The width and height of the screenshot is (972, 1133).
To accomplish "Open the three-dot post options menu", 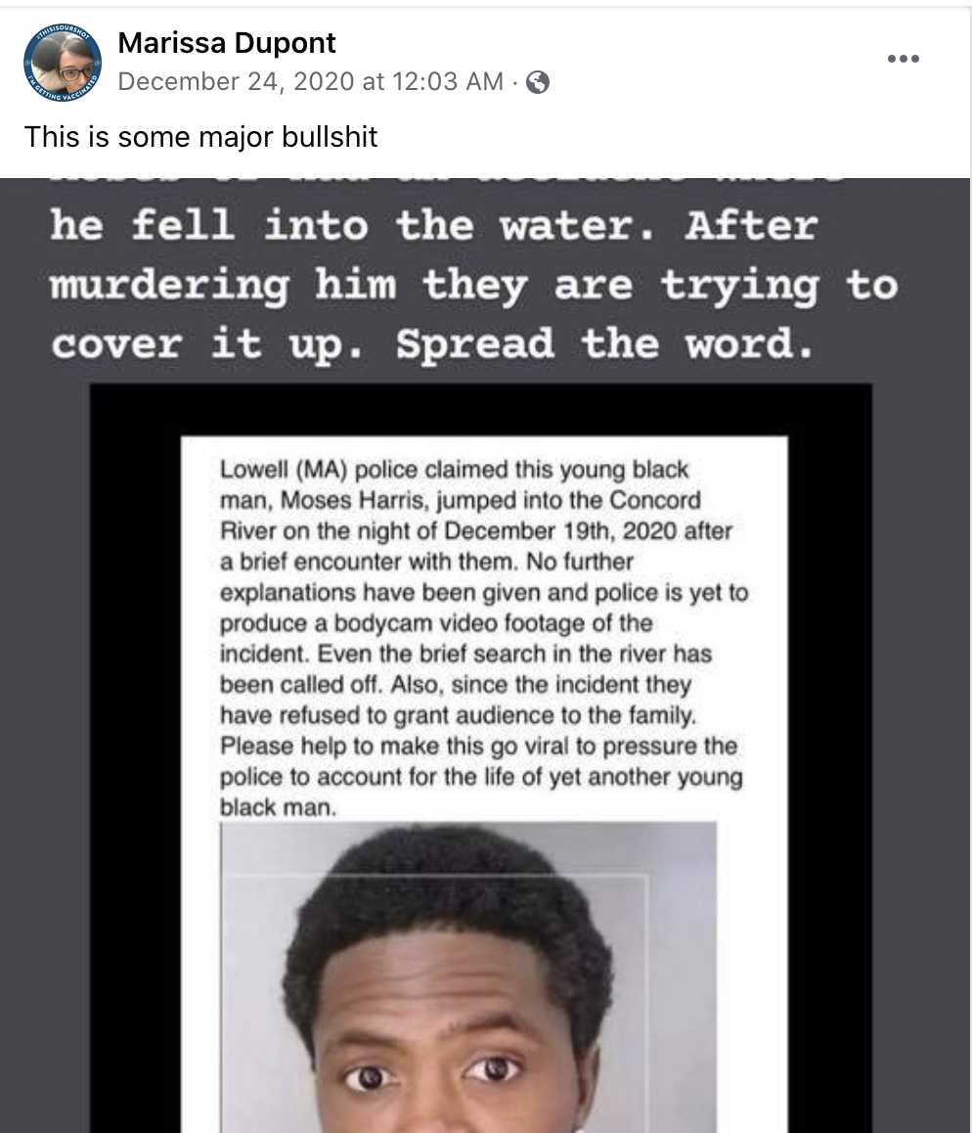I will 904,59.
